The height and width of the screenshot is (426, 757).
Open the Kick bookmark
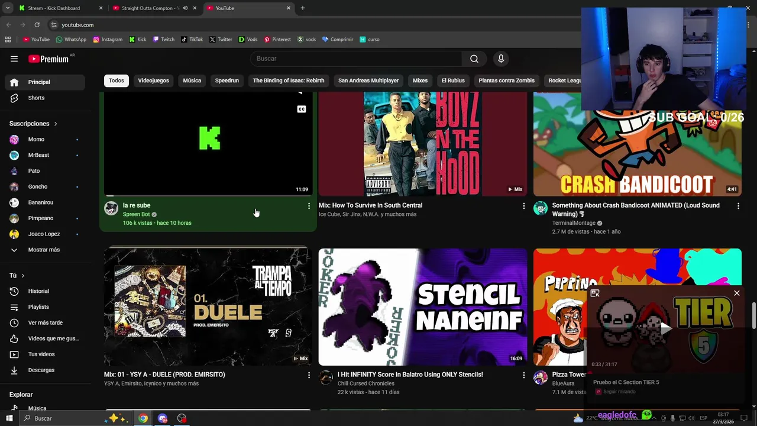point(138,40)
